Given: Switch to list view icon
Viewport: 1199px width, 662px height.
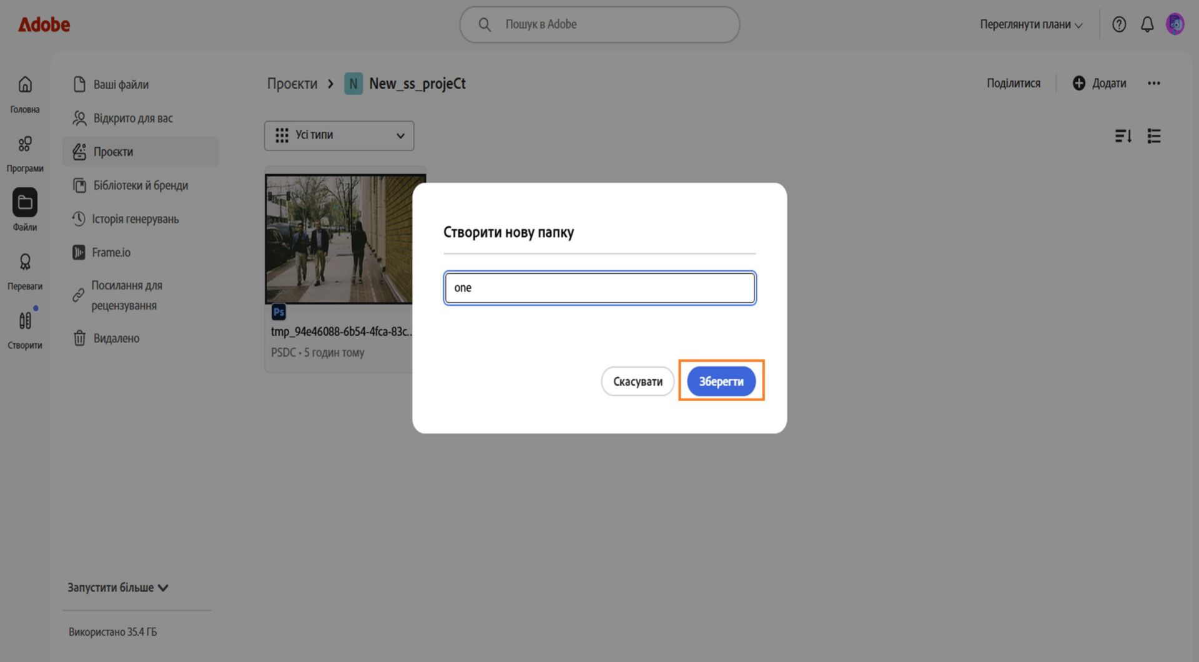Looking at the screenshot, I should pos(1154,135).
